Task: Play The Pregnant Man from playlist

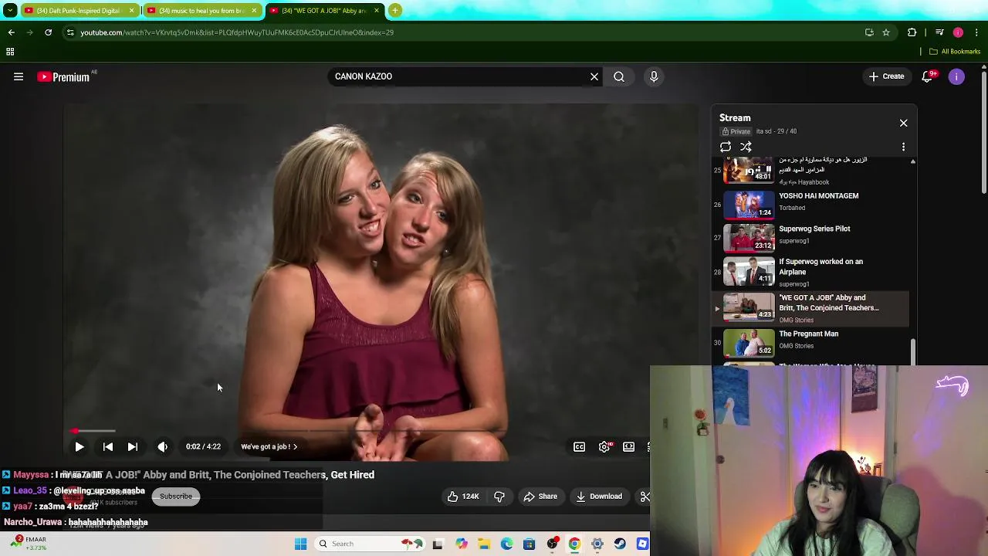Action: pos(810,342)
